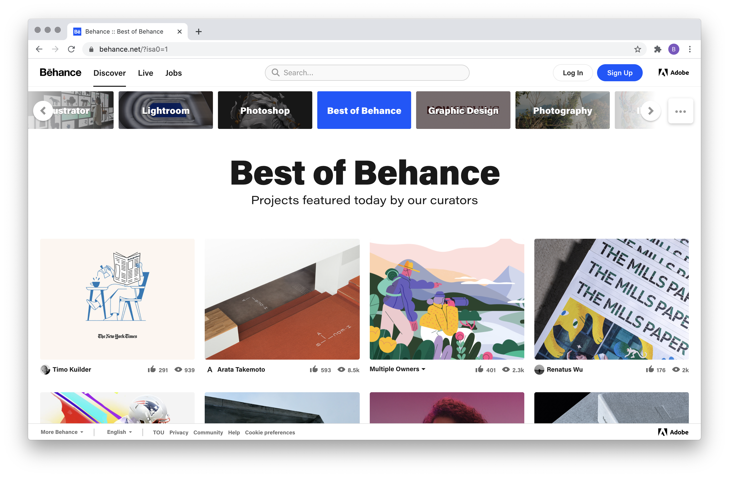Viewport: 729px width, 477px height.
Task: Click the Sign Up button
Action: (x=619, y=72)
